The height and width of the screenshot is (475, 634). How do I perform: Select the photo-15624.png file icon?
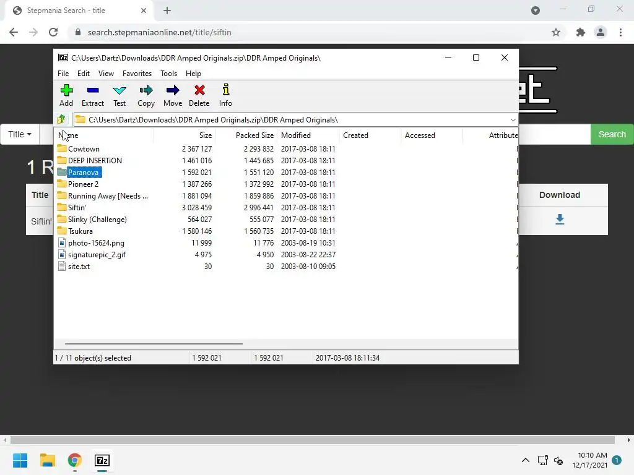pos(61,242)
